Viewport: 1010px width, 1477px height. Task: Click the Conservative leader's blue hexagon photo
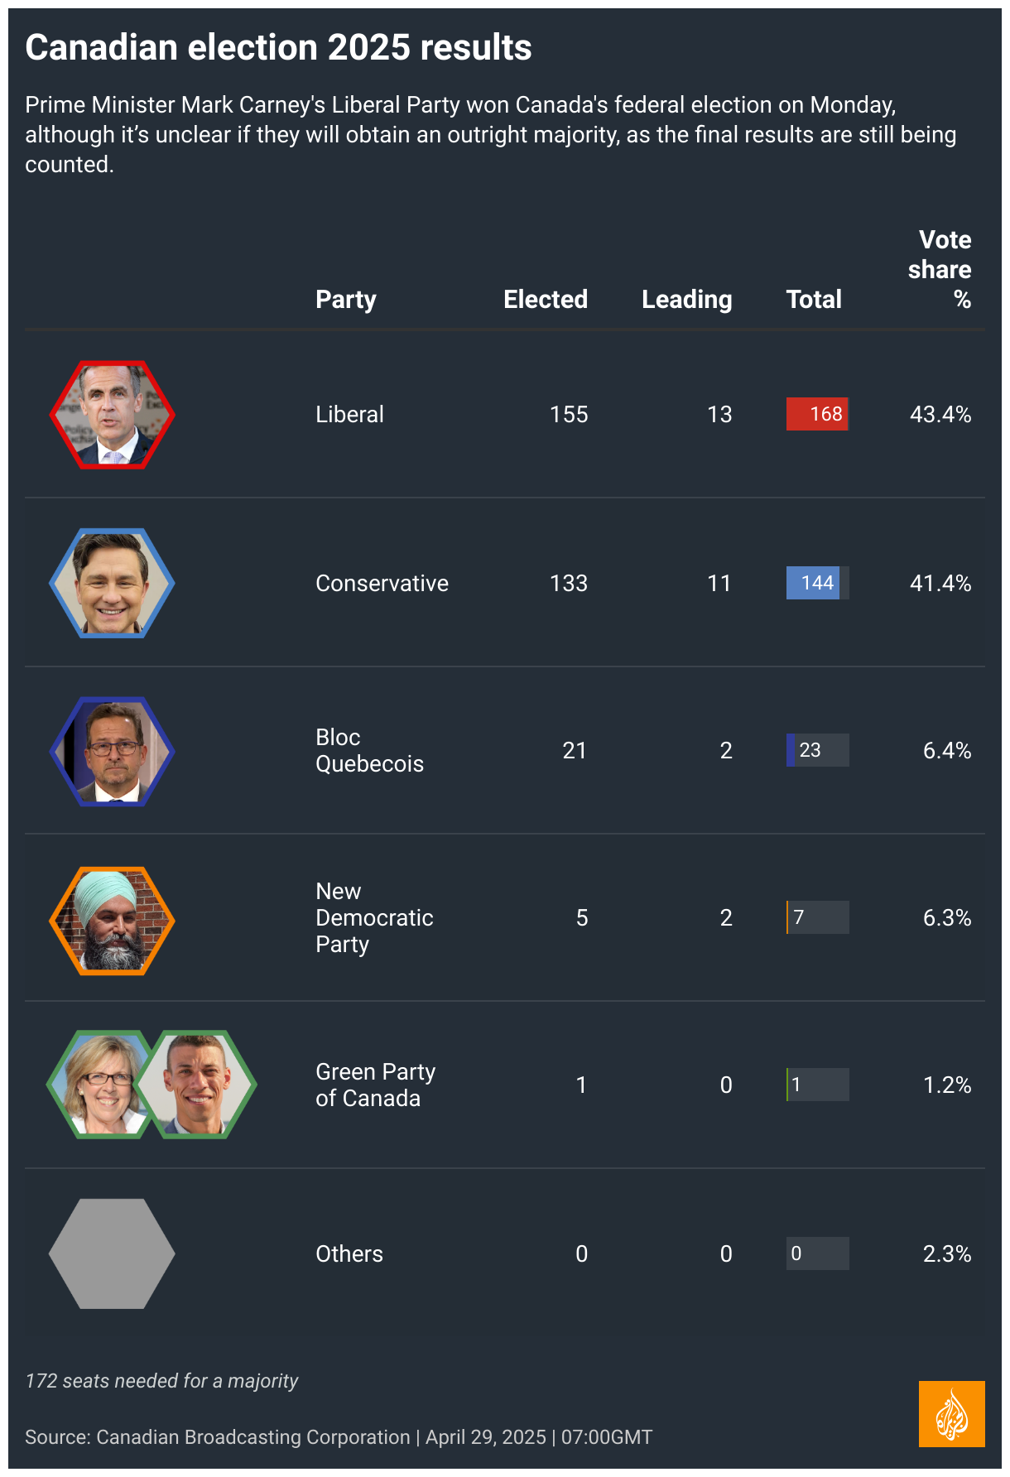112,583
